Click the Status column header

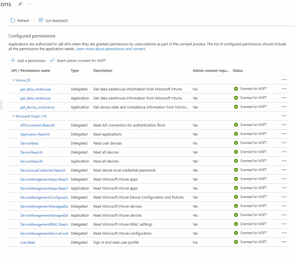tap(238, 70)
